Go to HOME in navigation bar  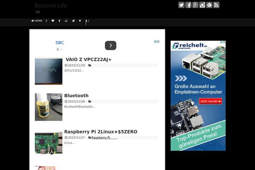point(37,21)
